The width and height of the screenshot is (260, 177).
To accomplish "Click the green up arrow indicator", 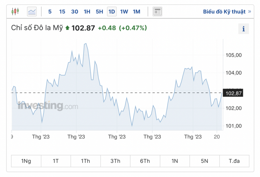I will pos(67,28).
